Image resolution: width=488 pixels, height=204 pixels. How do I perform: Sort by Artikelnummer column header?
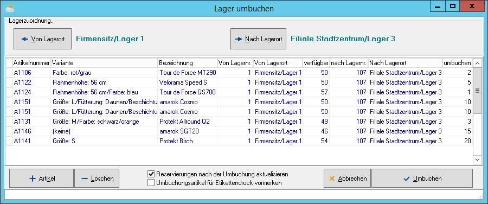click(x=31, y=63)
